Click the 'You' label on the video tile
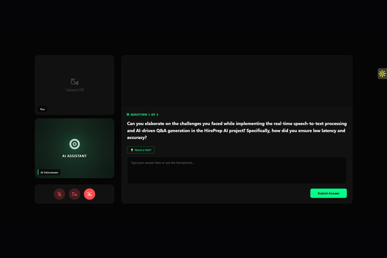Image resolution: width=387 pixels, height=258 pixels. pos(42,109)
